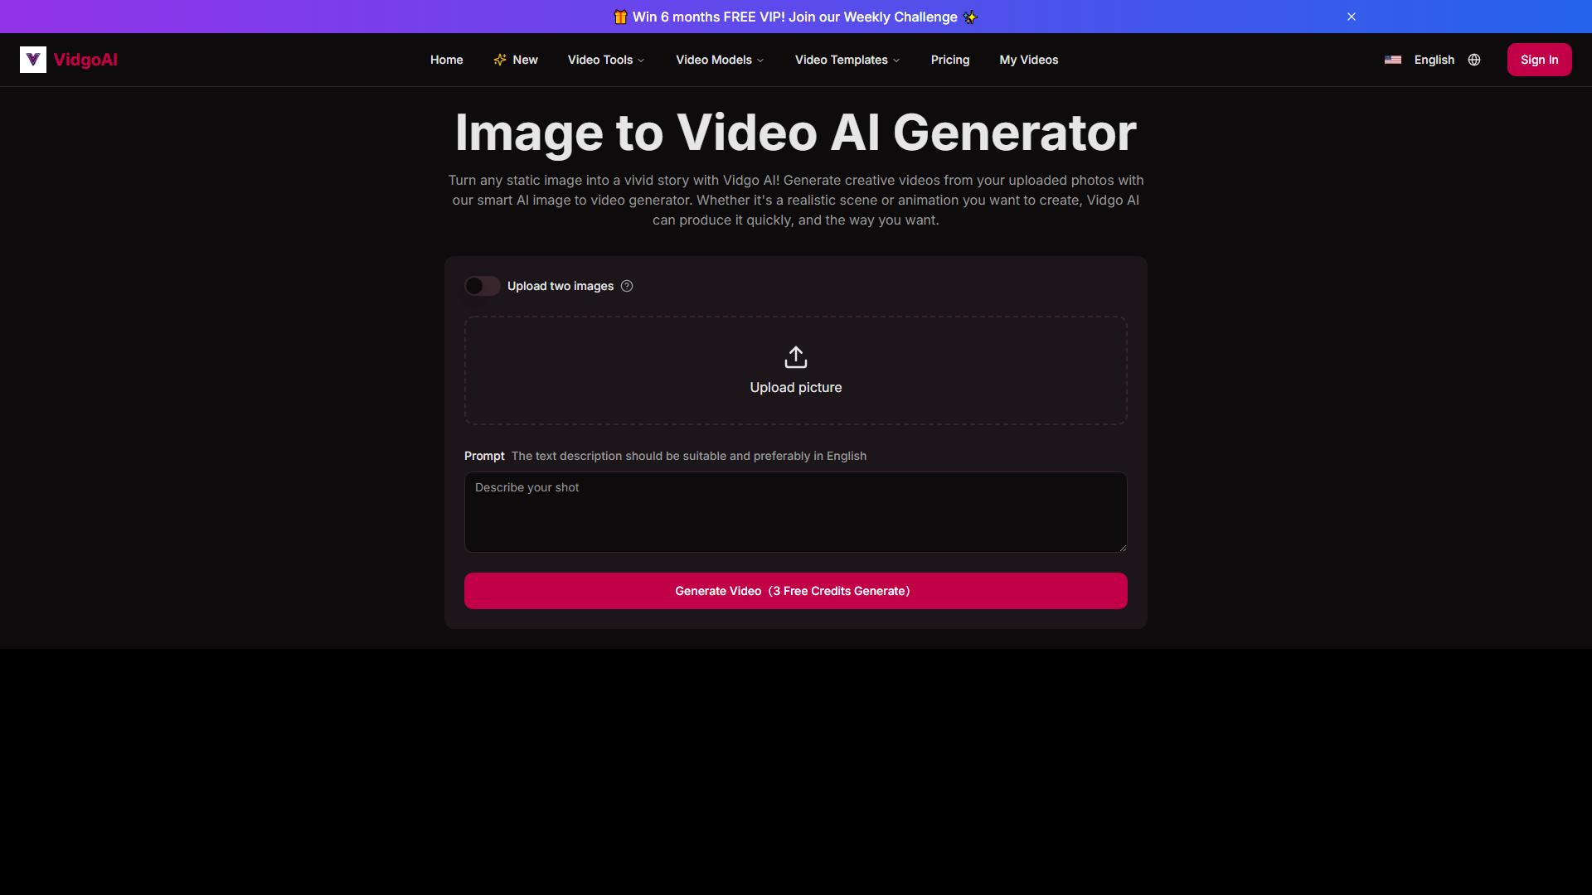This screenshot has width=1592, height=895.
Task: Click the upload picture icon
Action: [x=795, y=356]
